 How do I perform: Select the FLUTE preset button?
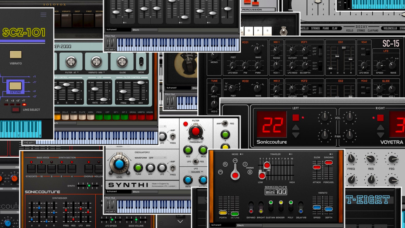(x=82, y=117)
